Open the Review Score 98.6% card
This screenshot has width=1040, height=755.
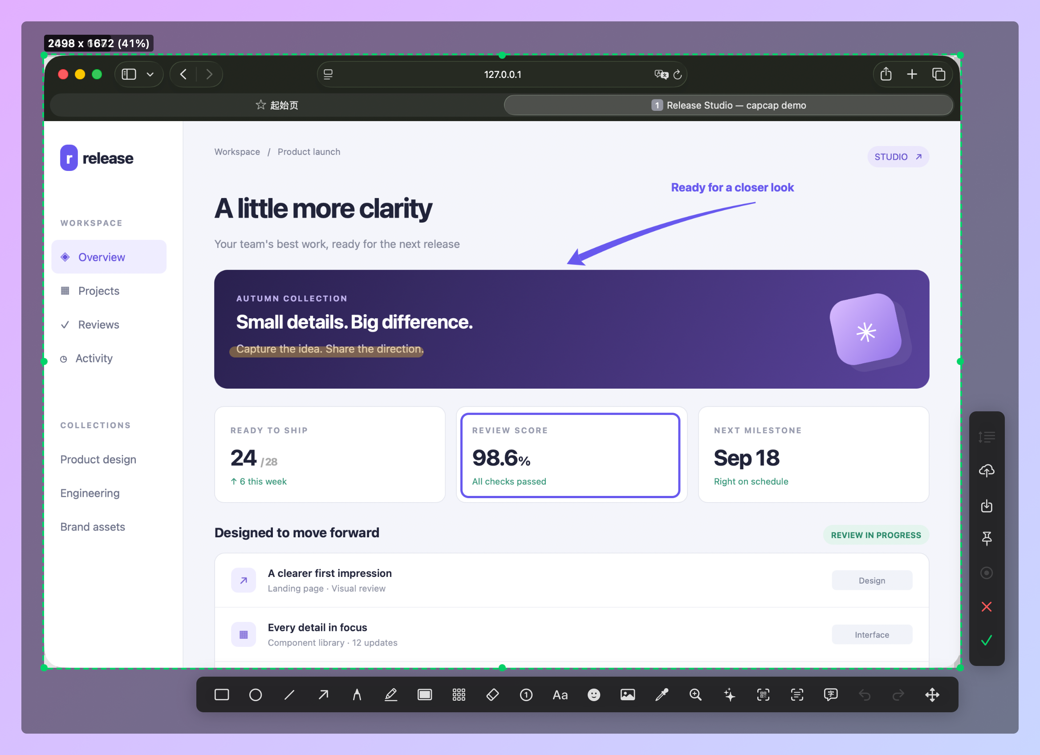(x=571, y=454)
